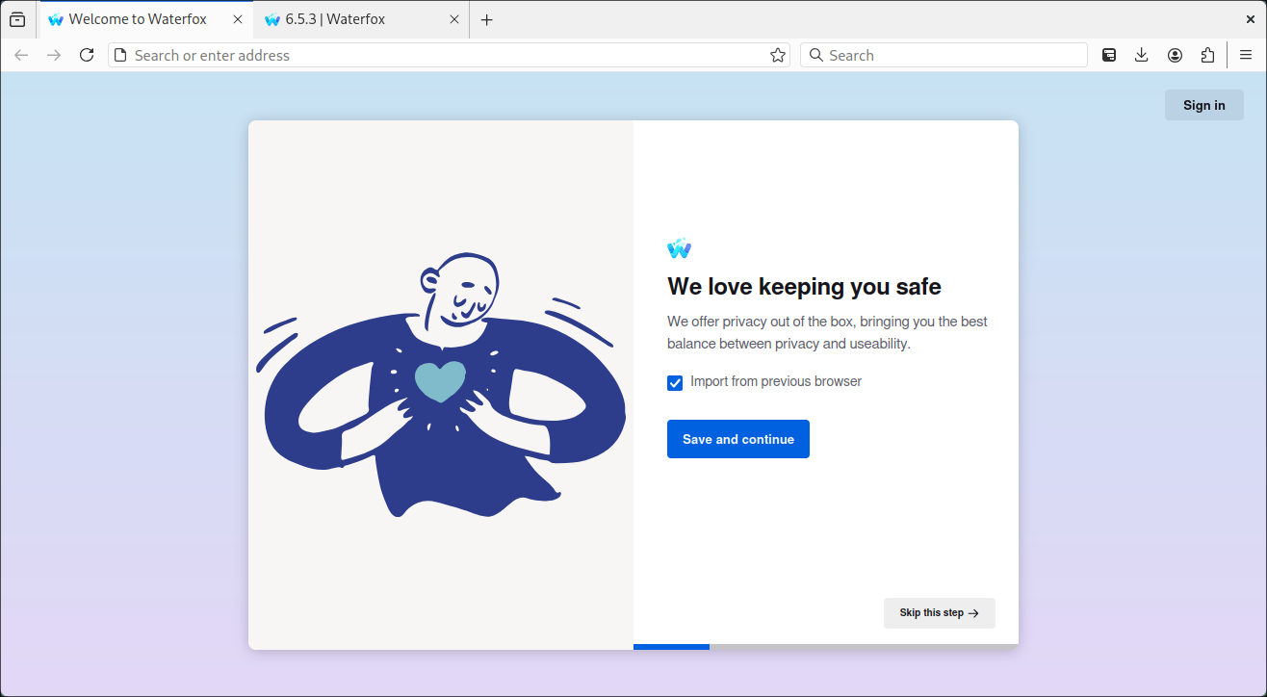Bookmark this page with the star icon

click(x=778, y=55)
